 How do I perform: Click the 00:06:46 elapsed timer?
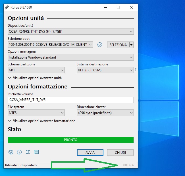coord(129,165)
